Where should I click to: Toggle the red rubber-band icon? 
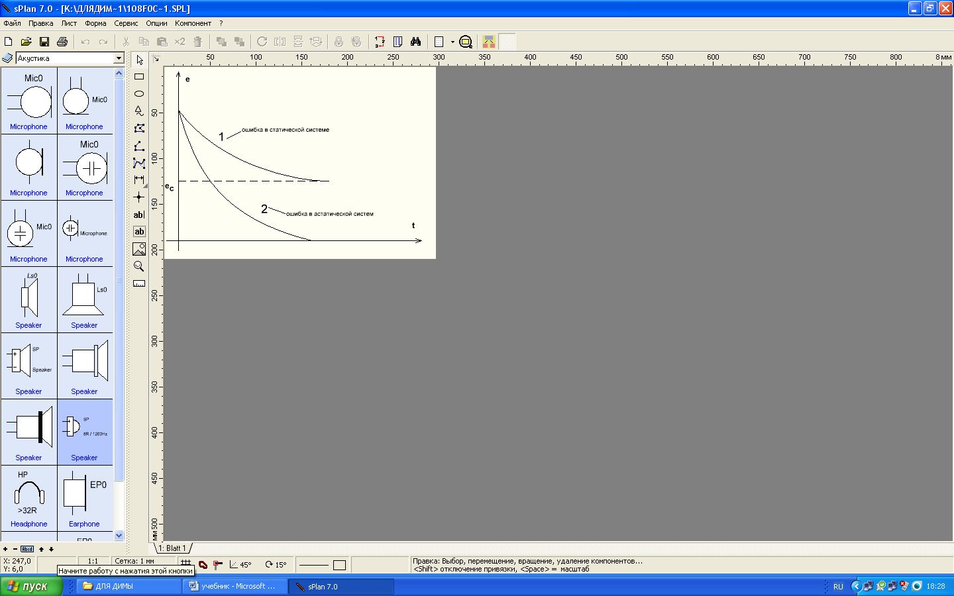pos(203,565)
